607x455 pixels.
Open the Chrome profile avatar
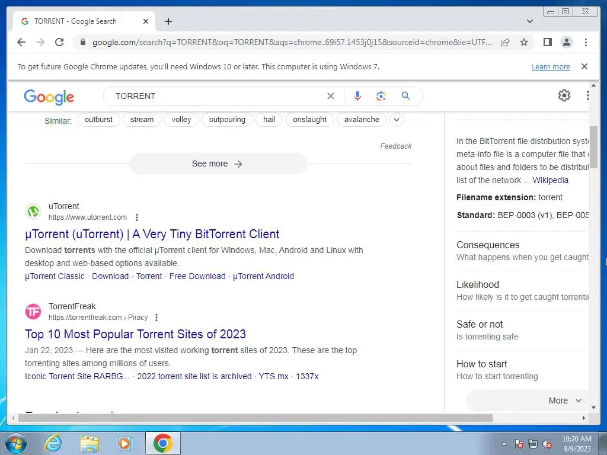(566, 42)
